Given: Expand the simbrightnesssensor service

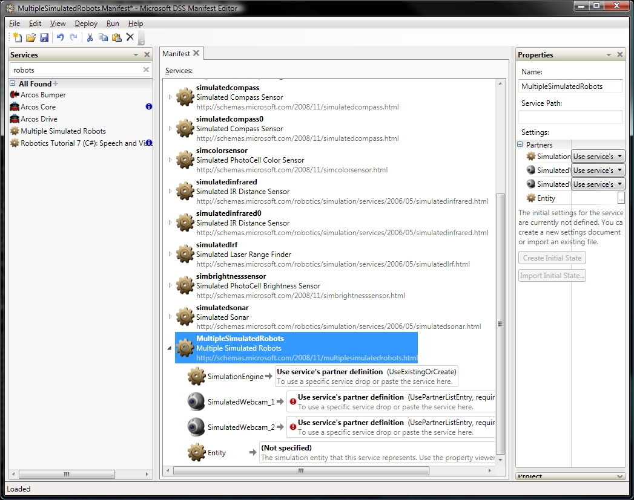Looking at the screenshot, I should coord(170,285).
